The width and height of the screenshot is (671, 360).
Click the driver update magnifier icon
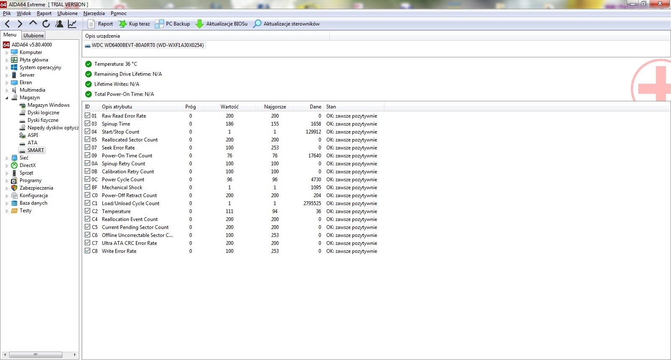(257, 24)
